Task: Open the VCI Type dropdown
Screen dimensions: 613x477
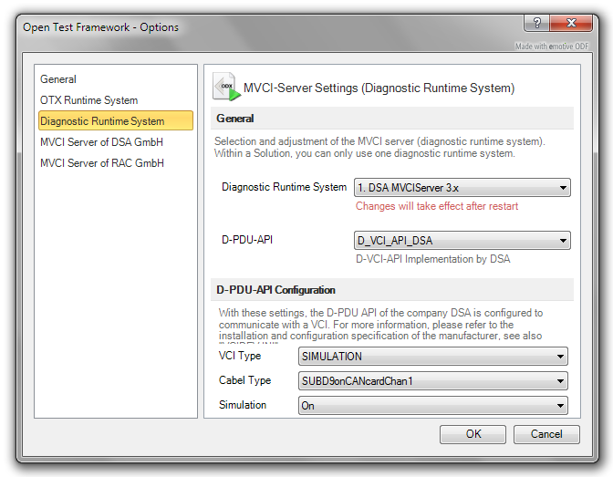Action: (433, 357)
